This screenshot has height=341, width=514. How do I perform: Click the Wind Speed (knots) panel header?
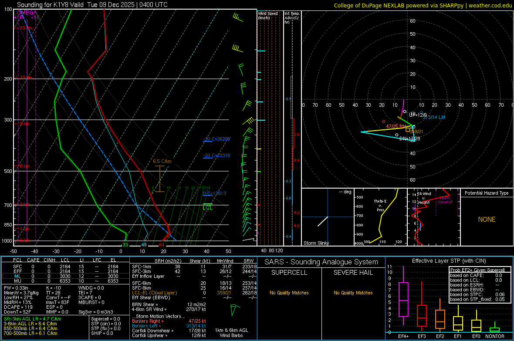click(x=268, y=15)
